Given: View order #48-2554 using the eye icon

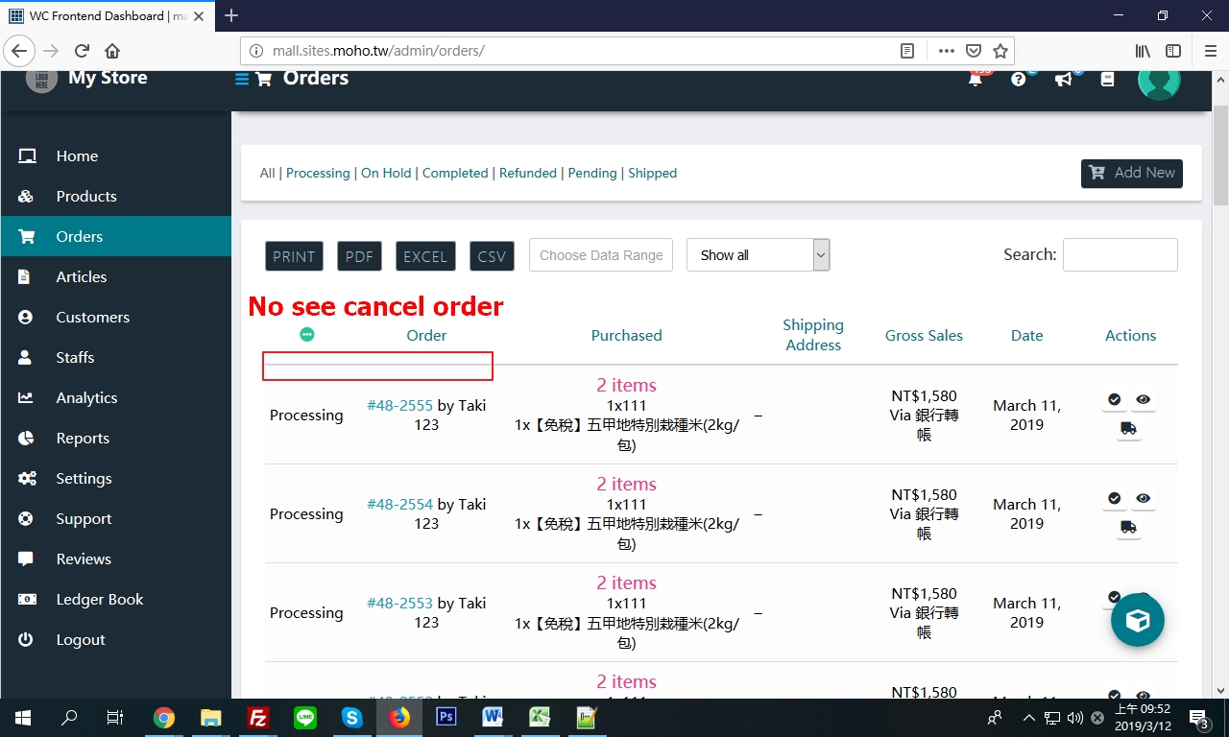Looking at the screenshot, I should pyautogui.click(x=1144, y=498).
